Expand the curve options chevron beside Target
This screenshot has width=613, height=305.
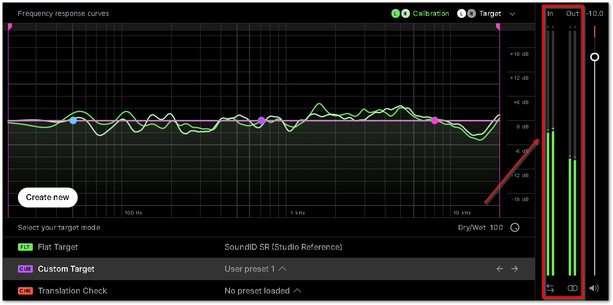pos(512,14)
